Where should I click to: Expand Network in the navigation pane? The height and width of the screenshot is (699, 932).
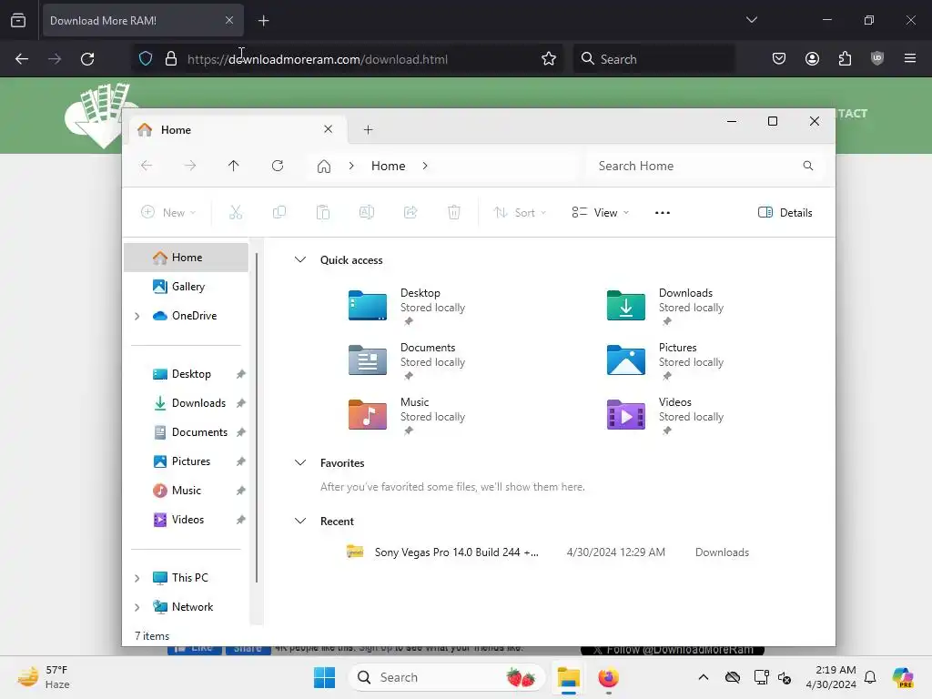[137, 607]
